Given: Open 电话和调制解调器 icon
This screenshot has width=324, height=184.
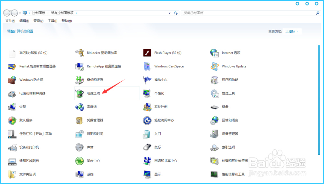Looking at the screenshot, I should pos(12,93).
